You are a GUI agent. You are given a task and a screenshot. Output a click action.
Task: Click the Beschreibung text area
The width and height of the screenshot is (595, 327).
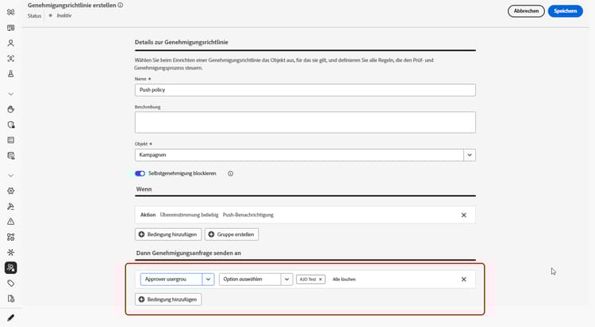pos(305,123)
